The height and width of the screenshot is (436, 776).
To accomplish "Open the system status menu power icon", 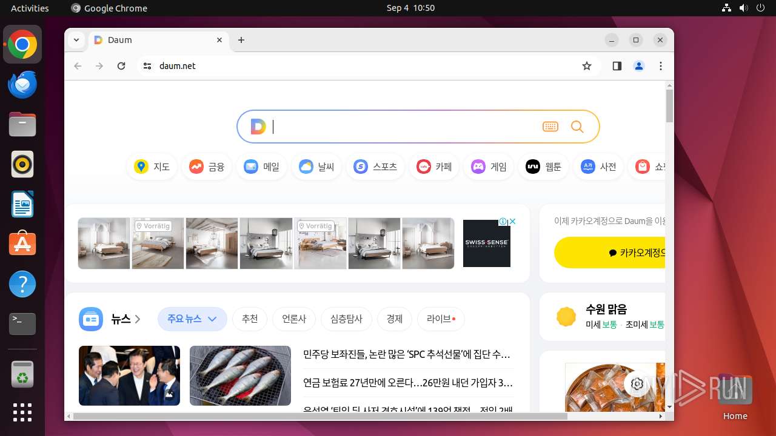I will tap(761, 8).
